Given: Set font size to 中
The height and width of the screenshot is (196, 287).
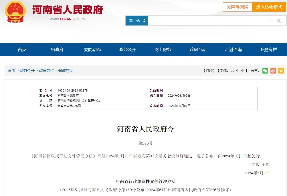Looking at the screenshot, I should tap(238, 71).
